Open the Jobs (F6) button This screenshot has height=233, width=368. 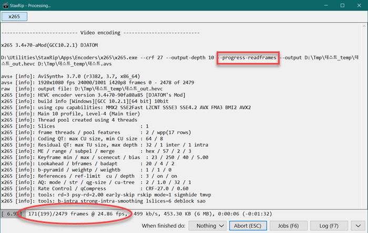(289, 226)
